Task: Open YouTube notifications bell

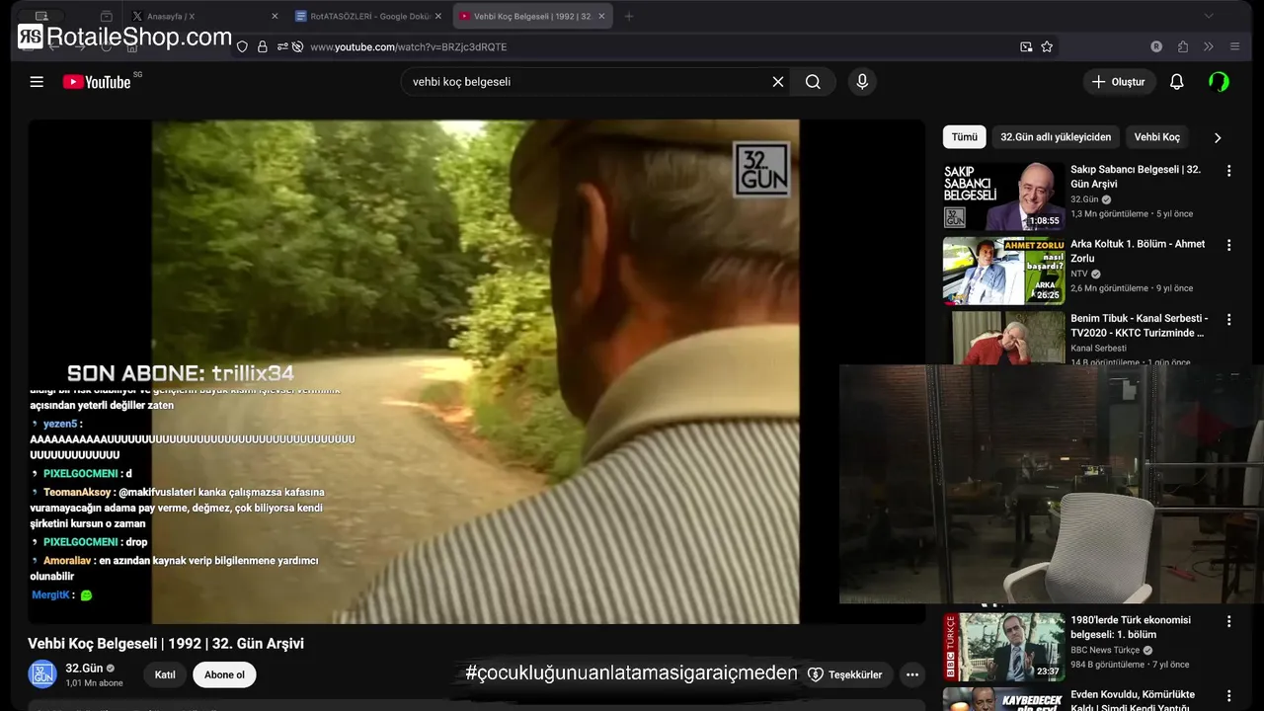Action: coord(1176,82)
